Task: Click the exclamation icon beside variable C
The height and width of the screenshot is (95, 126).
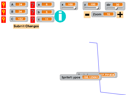Action: (4, 20)
